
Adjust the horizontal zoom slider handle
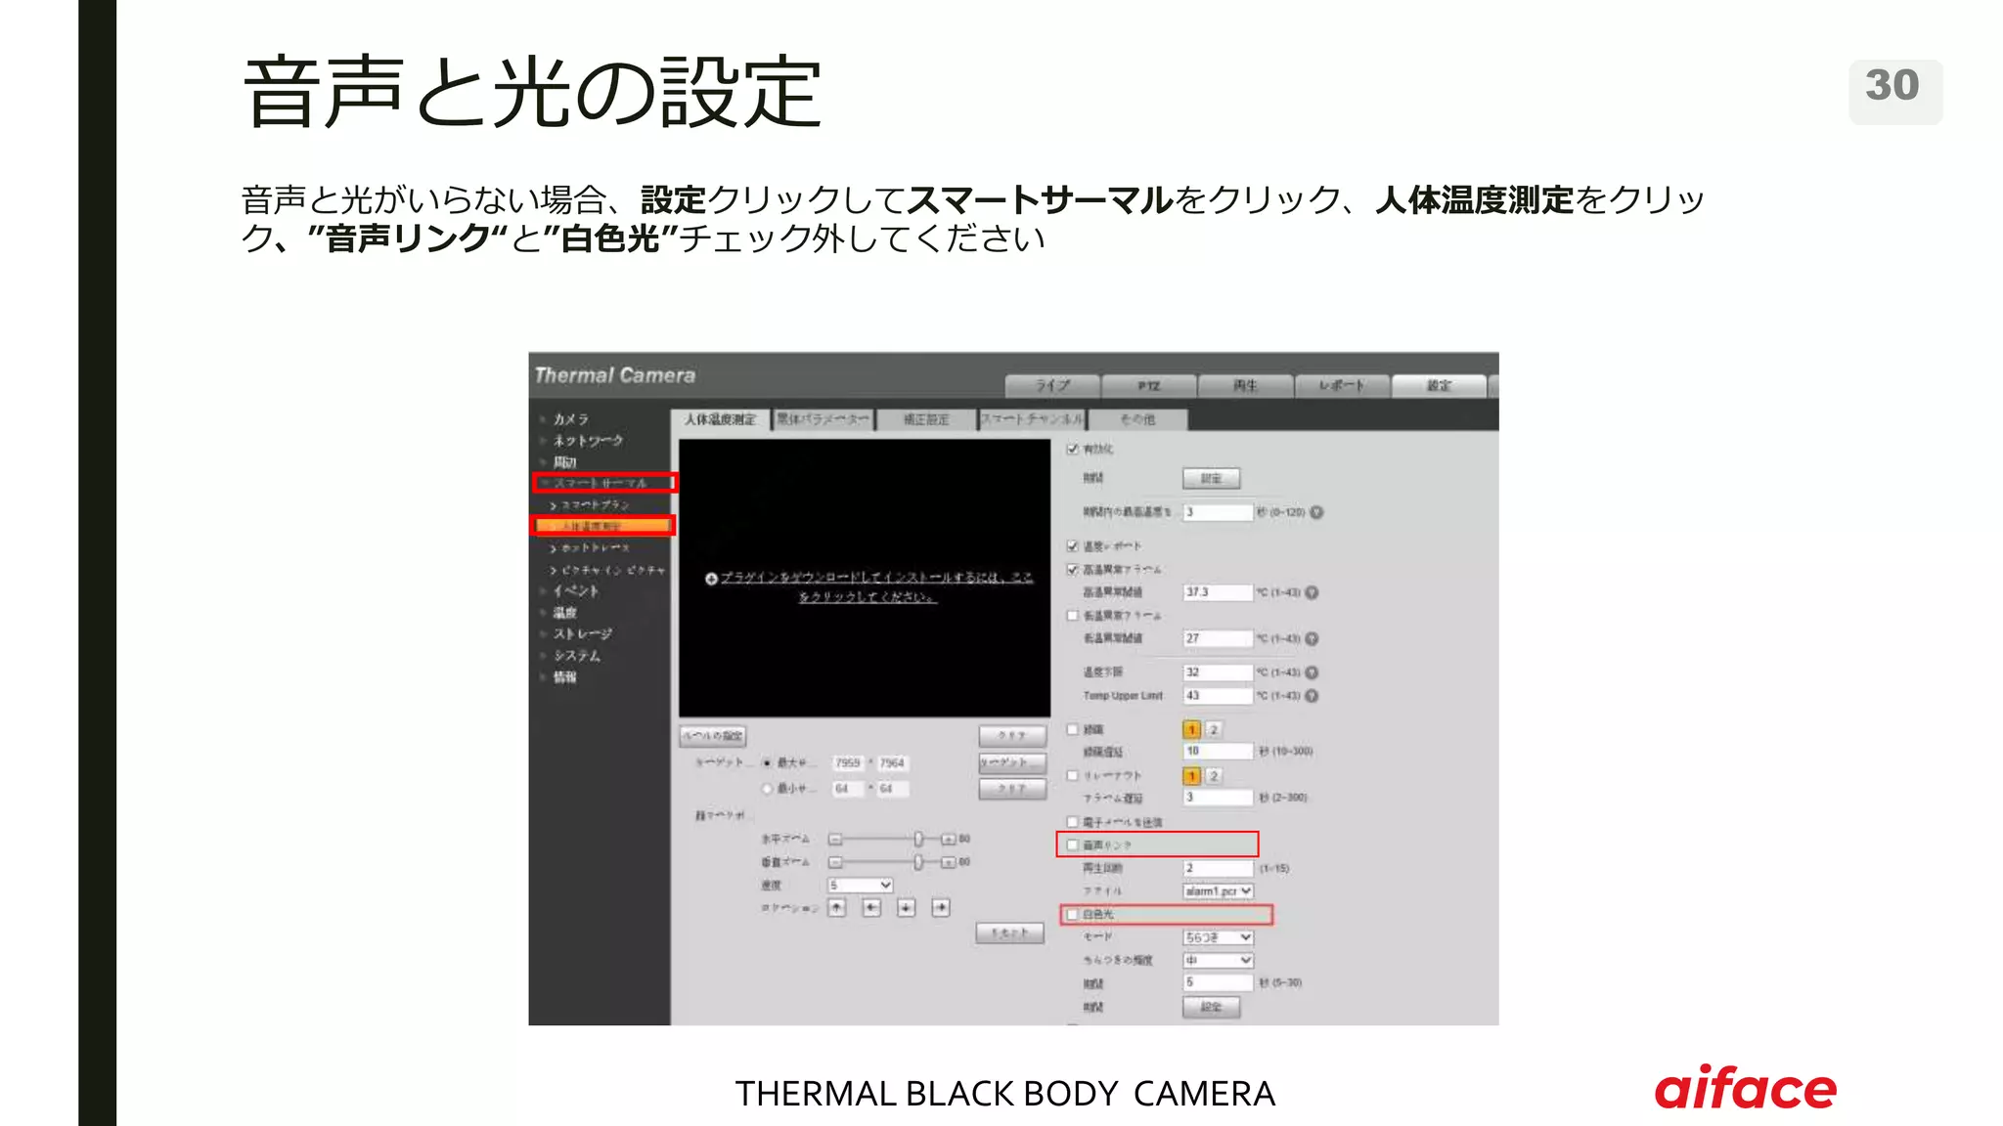pos(918,839)
